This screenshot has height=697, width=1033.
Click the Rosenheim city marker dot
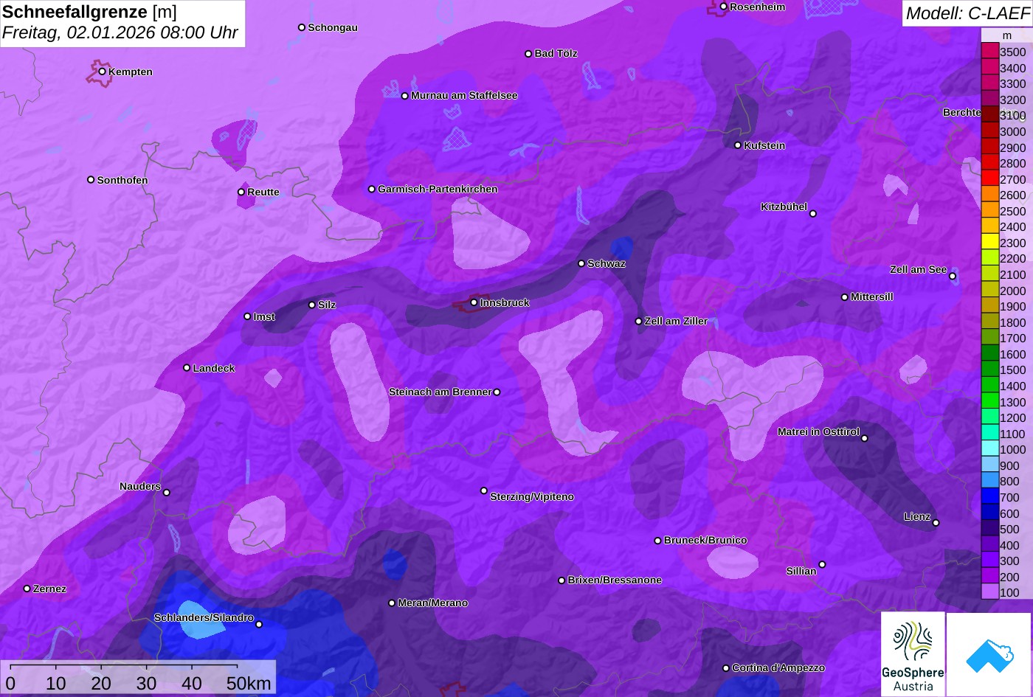(723, 7)
